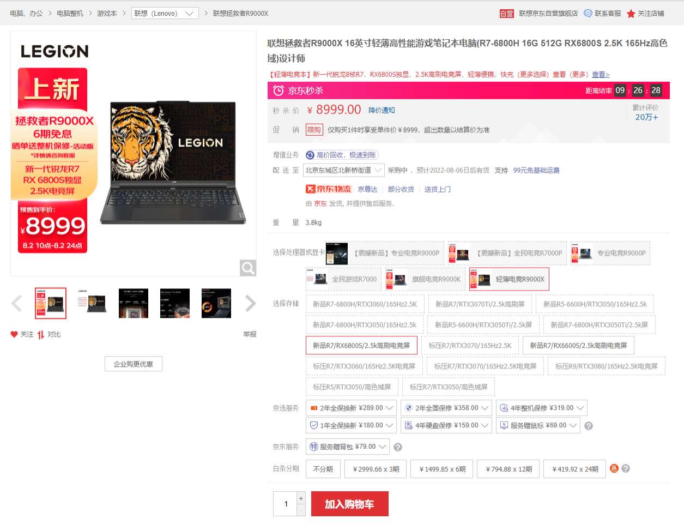Open 99元免基础运费 shipping link
Viewport: 684px width, 525px height.
coord(536,171)
